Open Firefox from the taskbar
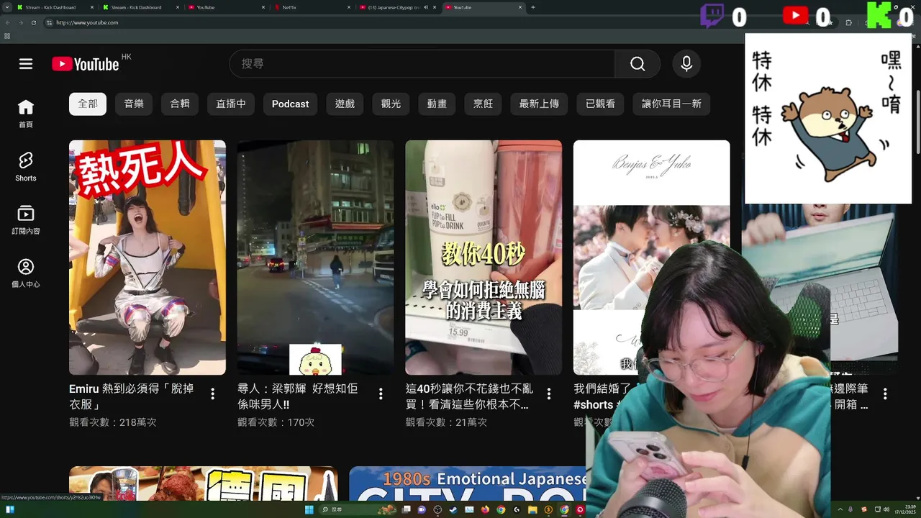921x518 pixels. click(485, 509)
